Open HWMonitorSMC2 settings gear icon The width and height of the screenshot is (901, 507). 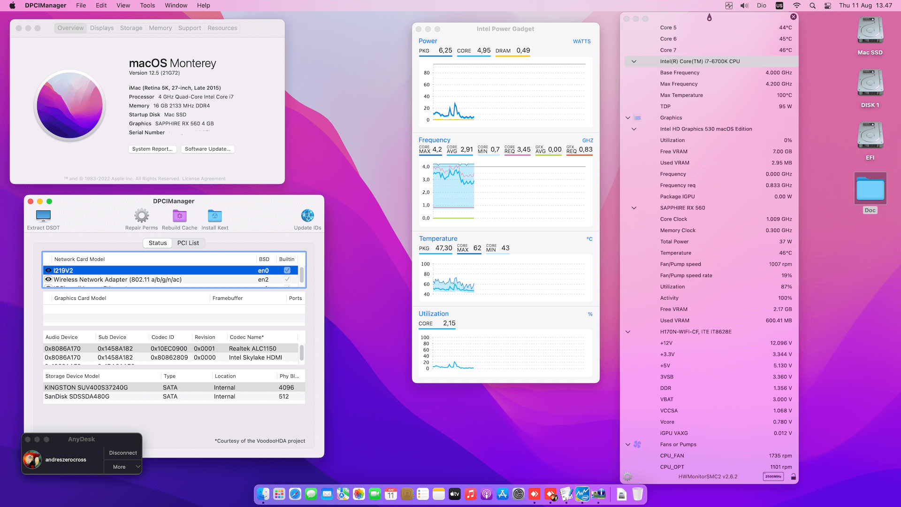point(627,476)
